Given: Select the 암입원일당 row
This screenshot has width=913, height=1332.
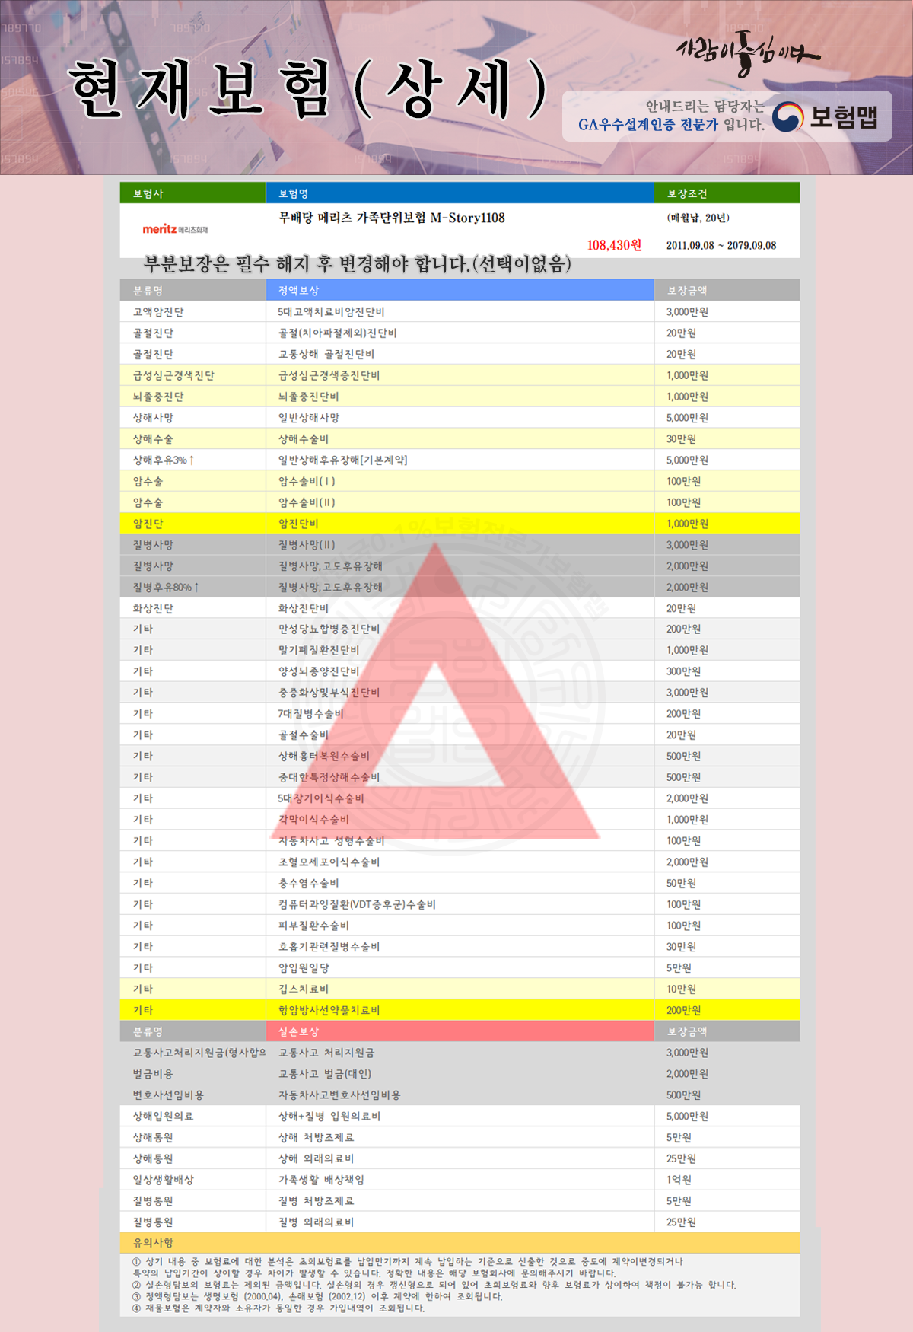Looking at the screenshot, I should coord(460,968).
